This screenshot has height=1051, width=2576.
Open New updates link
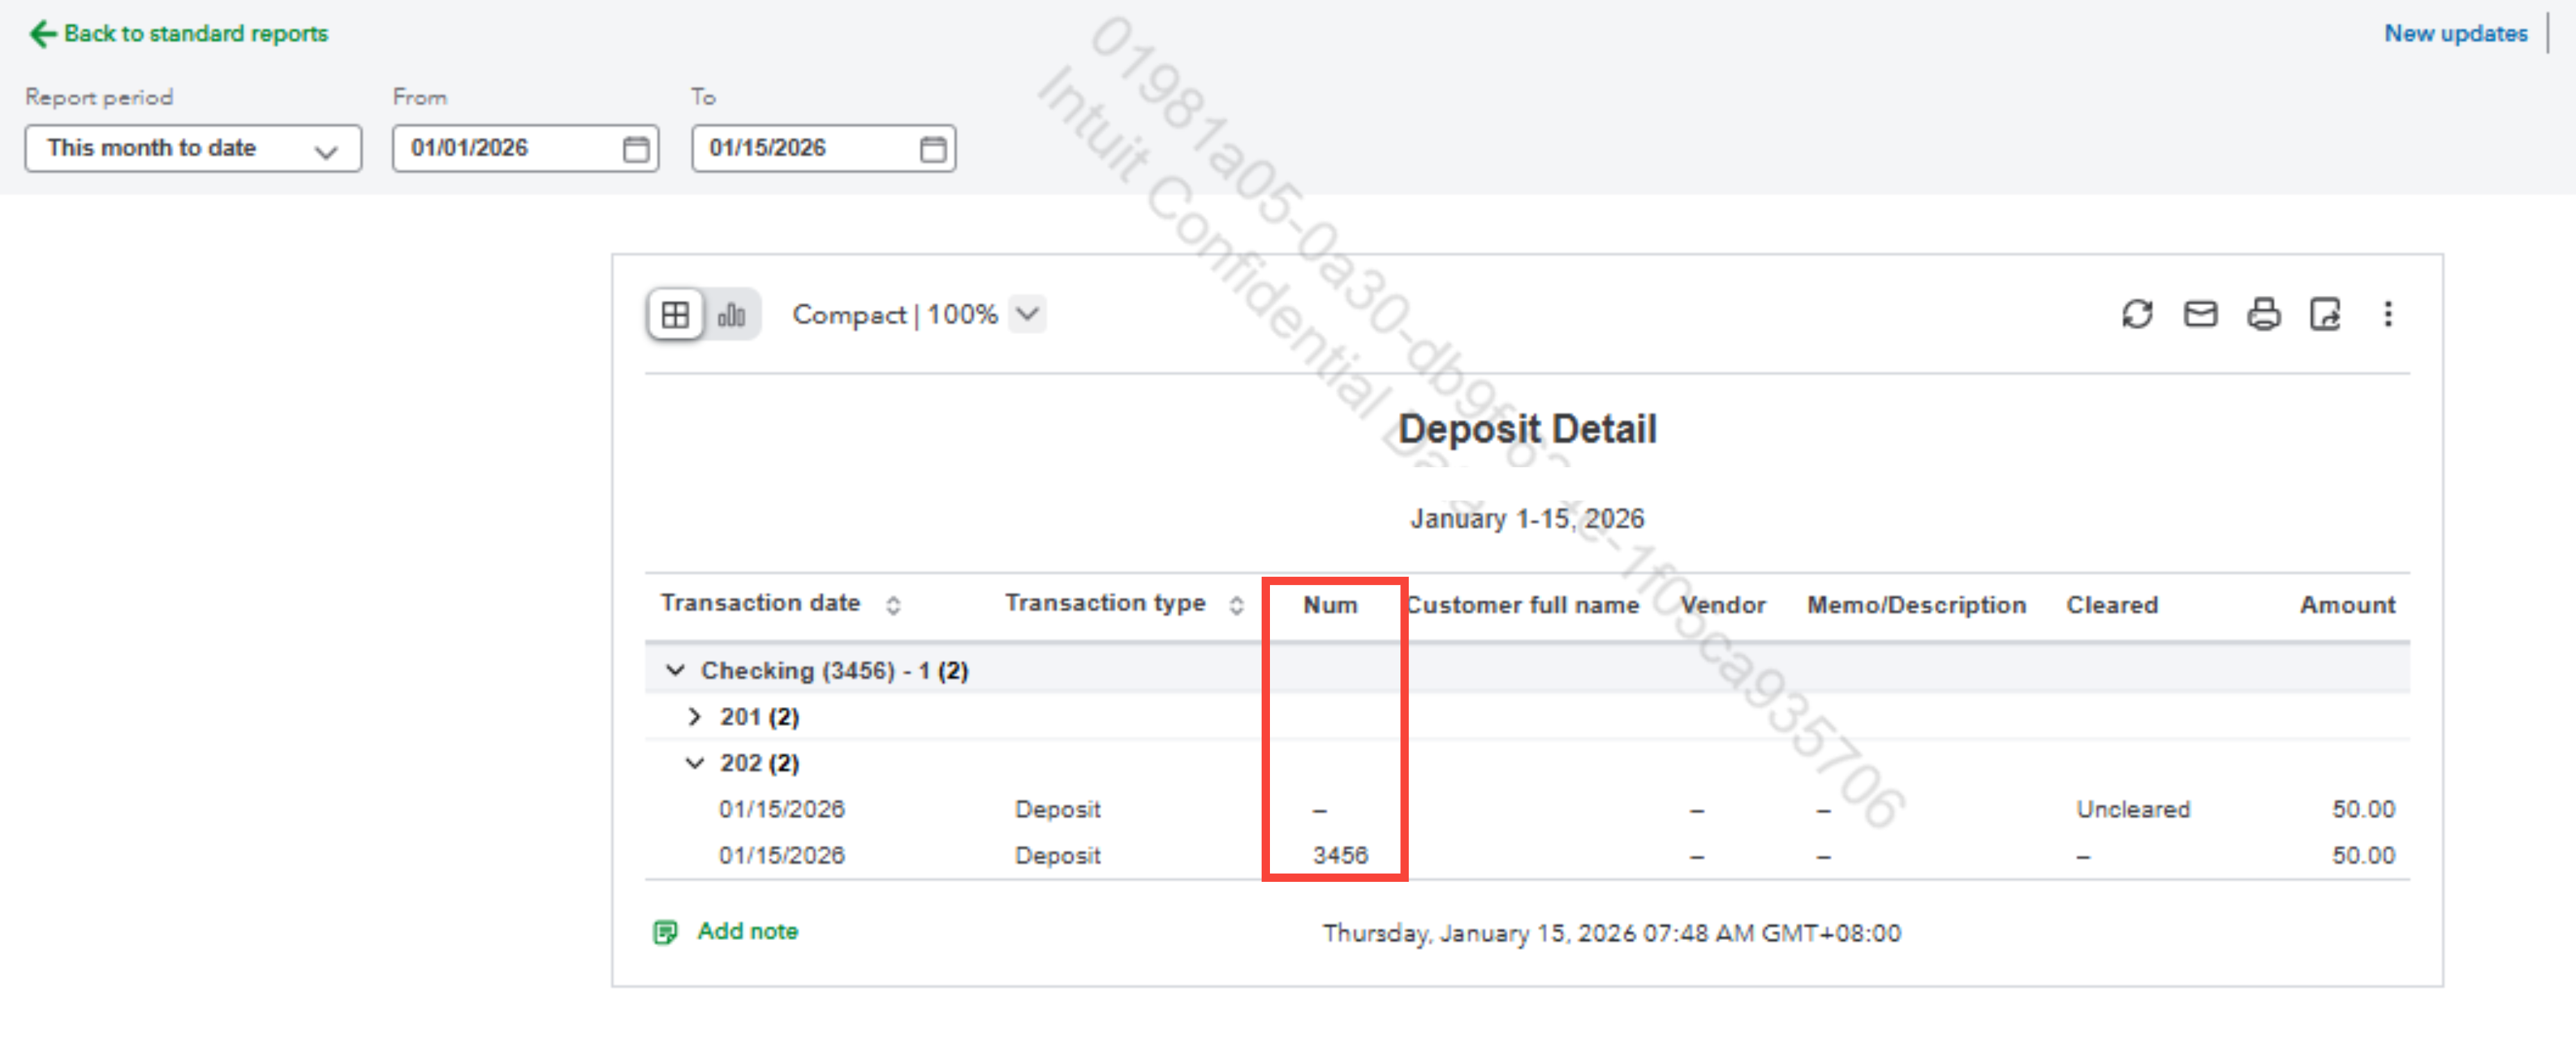pos(2455,34)
